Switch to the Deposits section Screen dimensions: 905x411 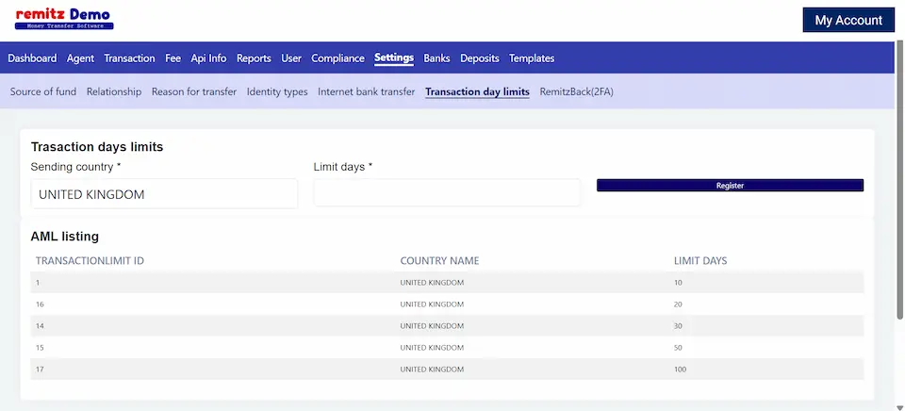point(480,58)
